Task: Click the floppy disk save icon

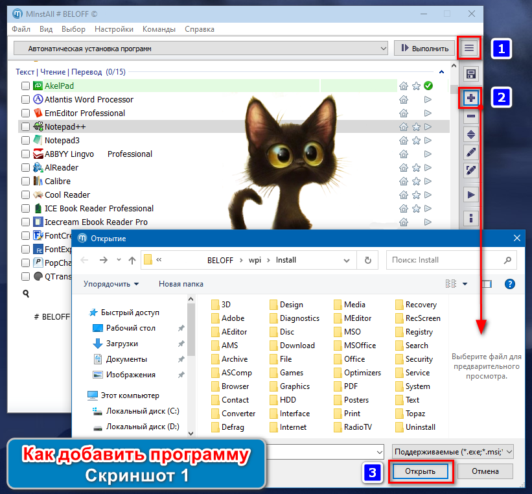Action: point(471,74)
